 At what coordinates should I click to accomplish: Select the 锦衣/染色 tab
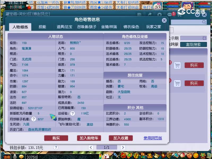click(x=131, y=27)
